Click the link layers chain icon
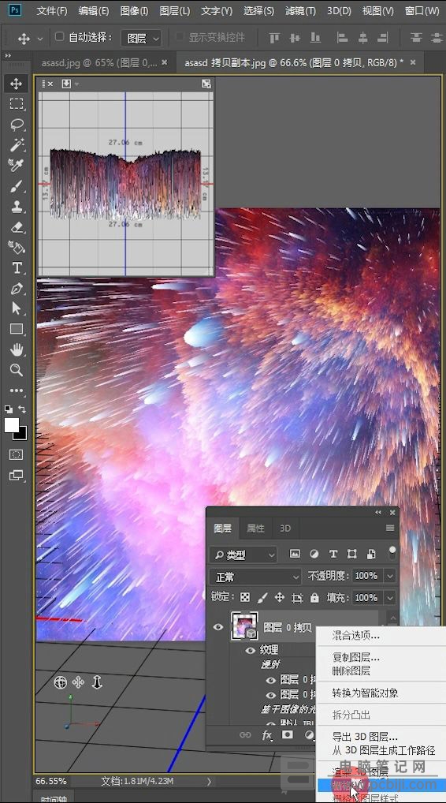The height and width of the screenshot is (803, 446). pos(246,735)
